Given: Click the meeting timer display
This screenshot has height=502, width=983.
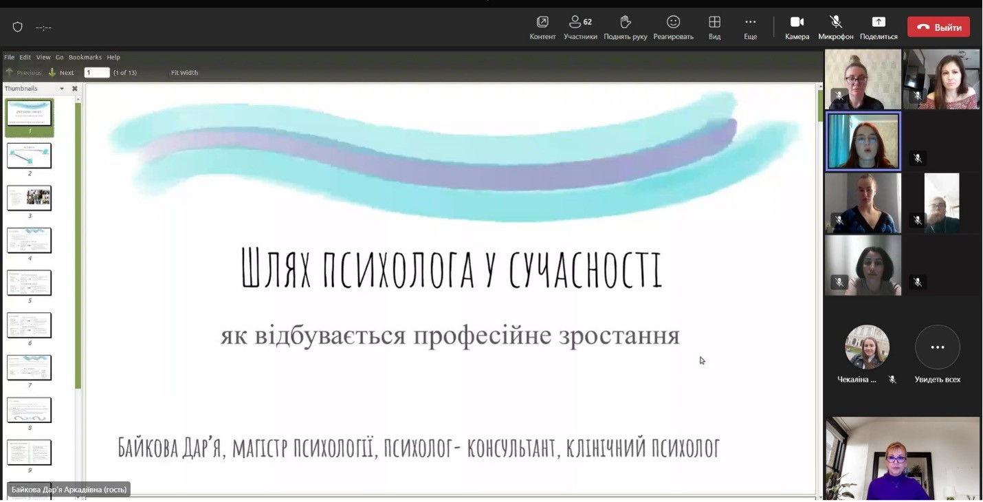Looking at the screenshot, I should point(44,28).
